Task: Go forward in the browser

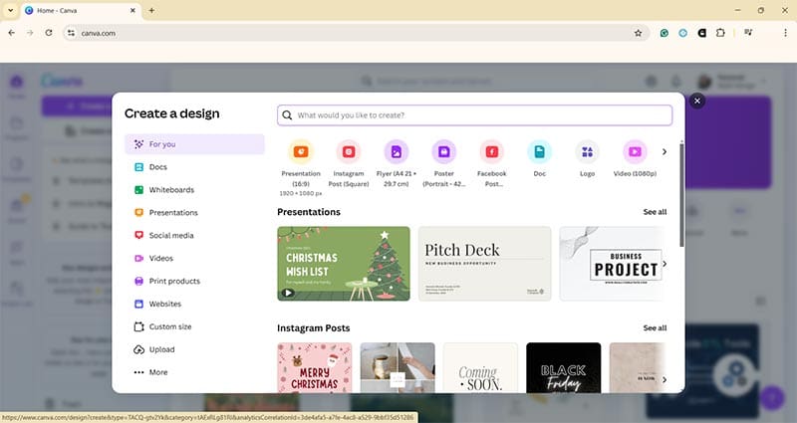Action: pyautogui.click(x=30, y=33)
